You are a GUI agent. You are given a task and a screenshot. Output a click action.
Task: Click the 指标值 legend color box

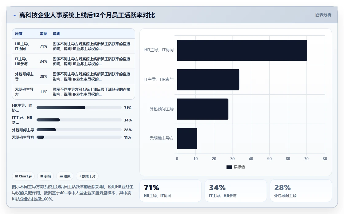click(x=229, y=167)
